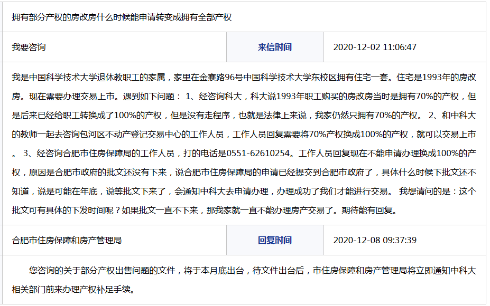Click the 来信时间 header label
This screenshot has height=306, width=490.
(274, 47)
